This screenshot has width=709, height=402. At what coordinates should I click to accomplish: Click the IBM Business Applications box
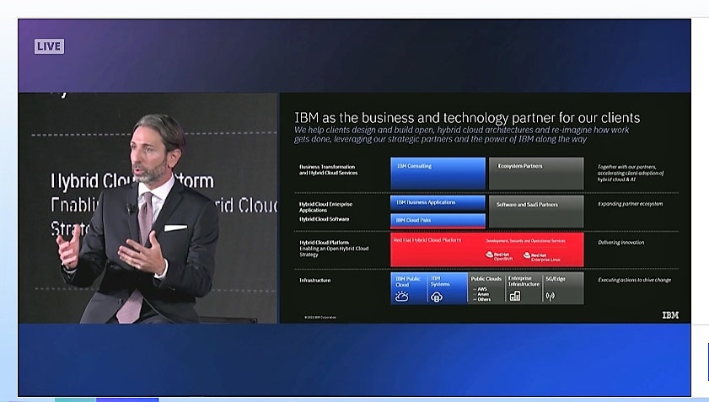(x=438, y=203)
